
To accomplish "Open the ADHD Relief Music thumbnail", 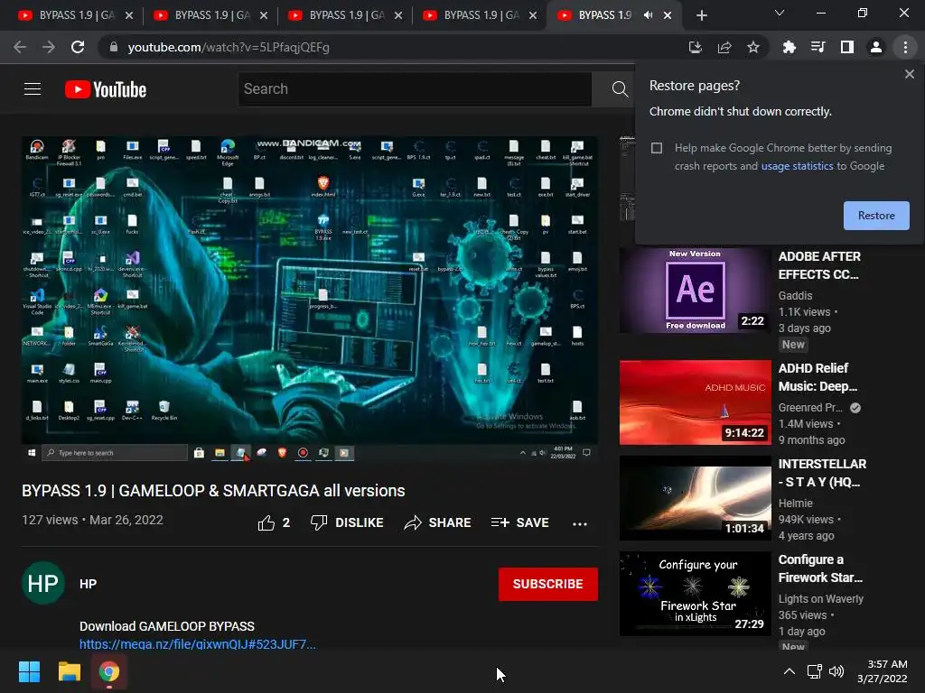I will pos(695,402).
